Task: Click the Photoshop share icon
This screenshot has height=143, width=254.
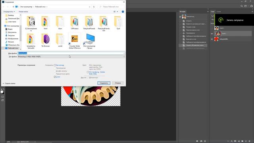Action: pyautogui.click(x=252, y=6)
